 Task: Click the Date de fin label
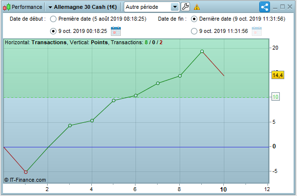[x=172, y=19]
